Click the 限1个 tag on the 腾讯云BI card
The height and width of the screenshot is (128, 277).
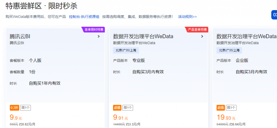click(x=25, y=108)
